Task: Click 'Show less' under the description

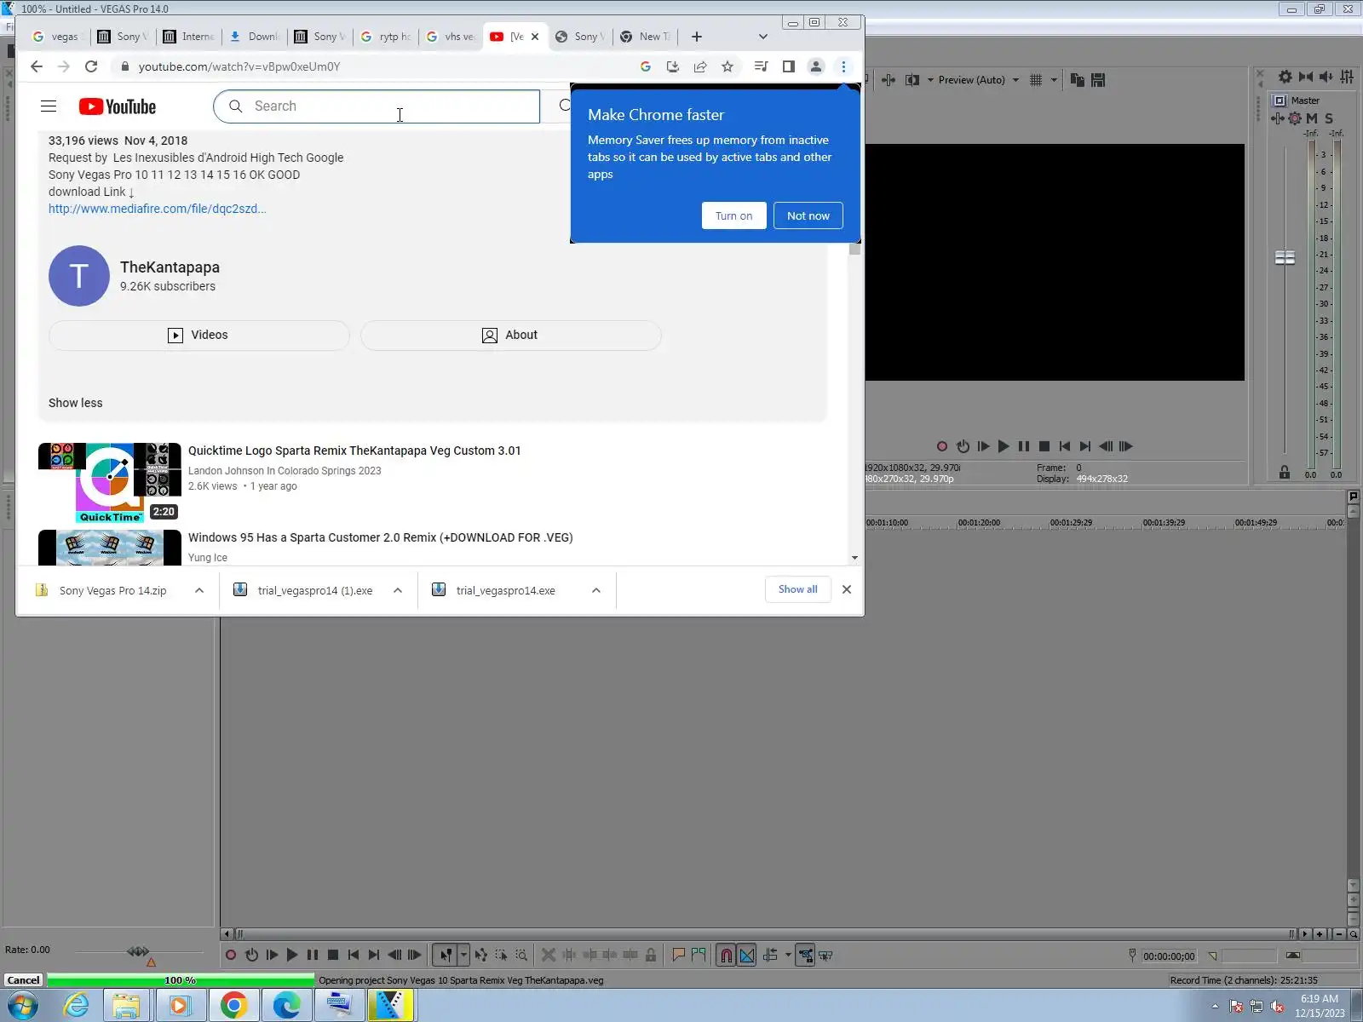Action: click(x=76, y=403)
